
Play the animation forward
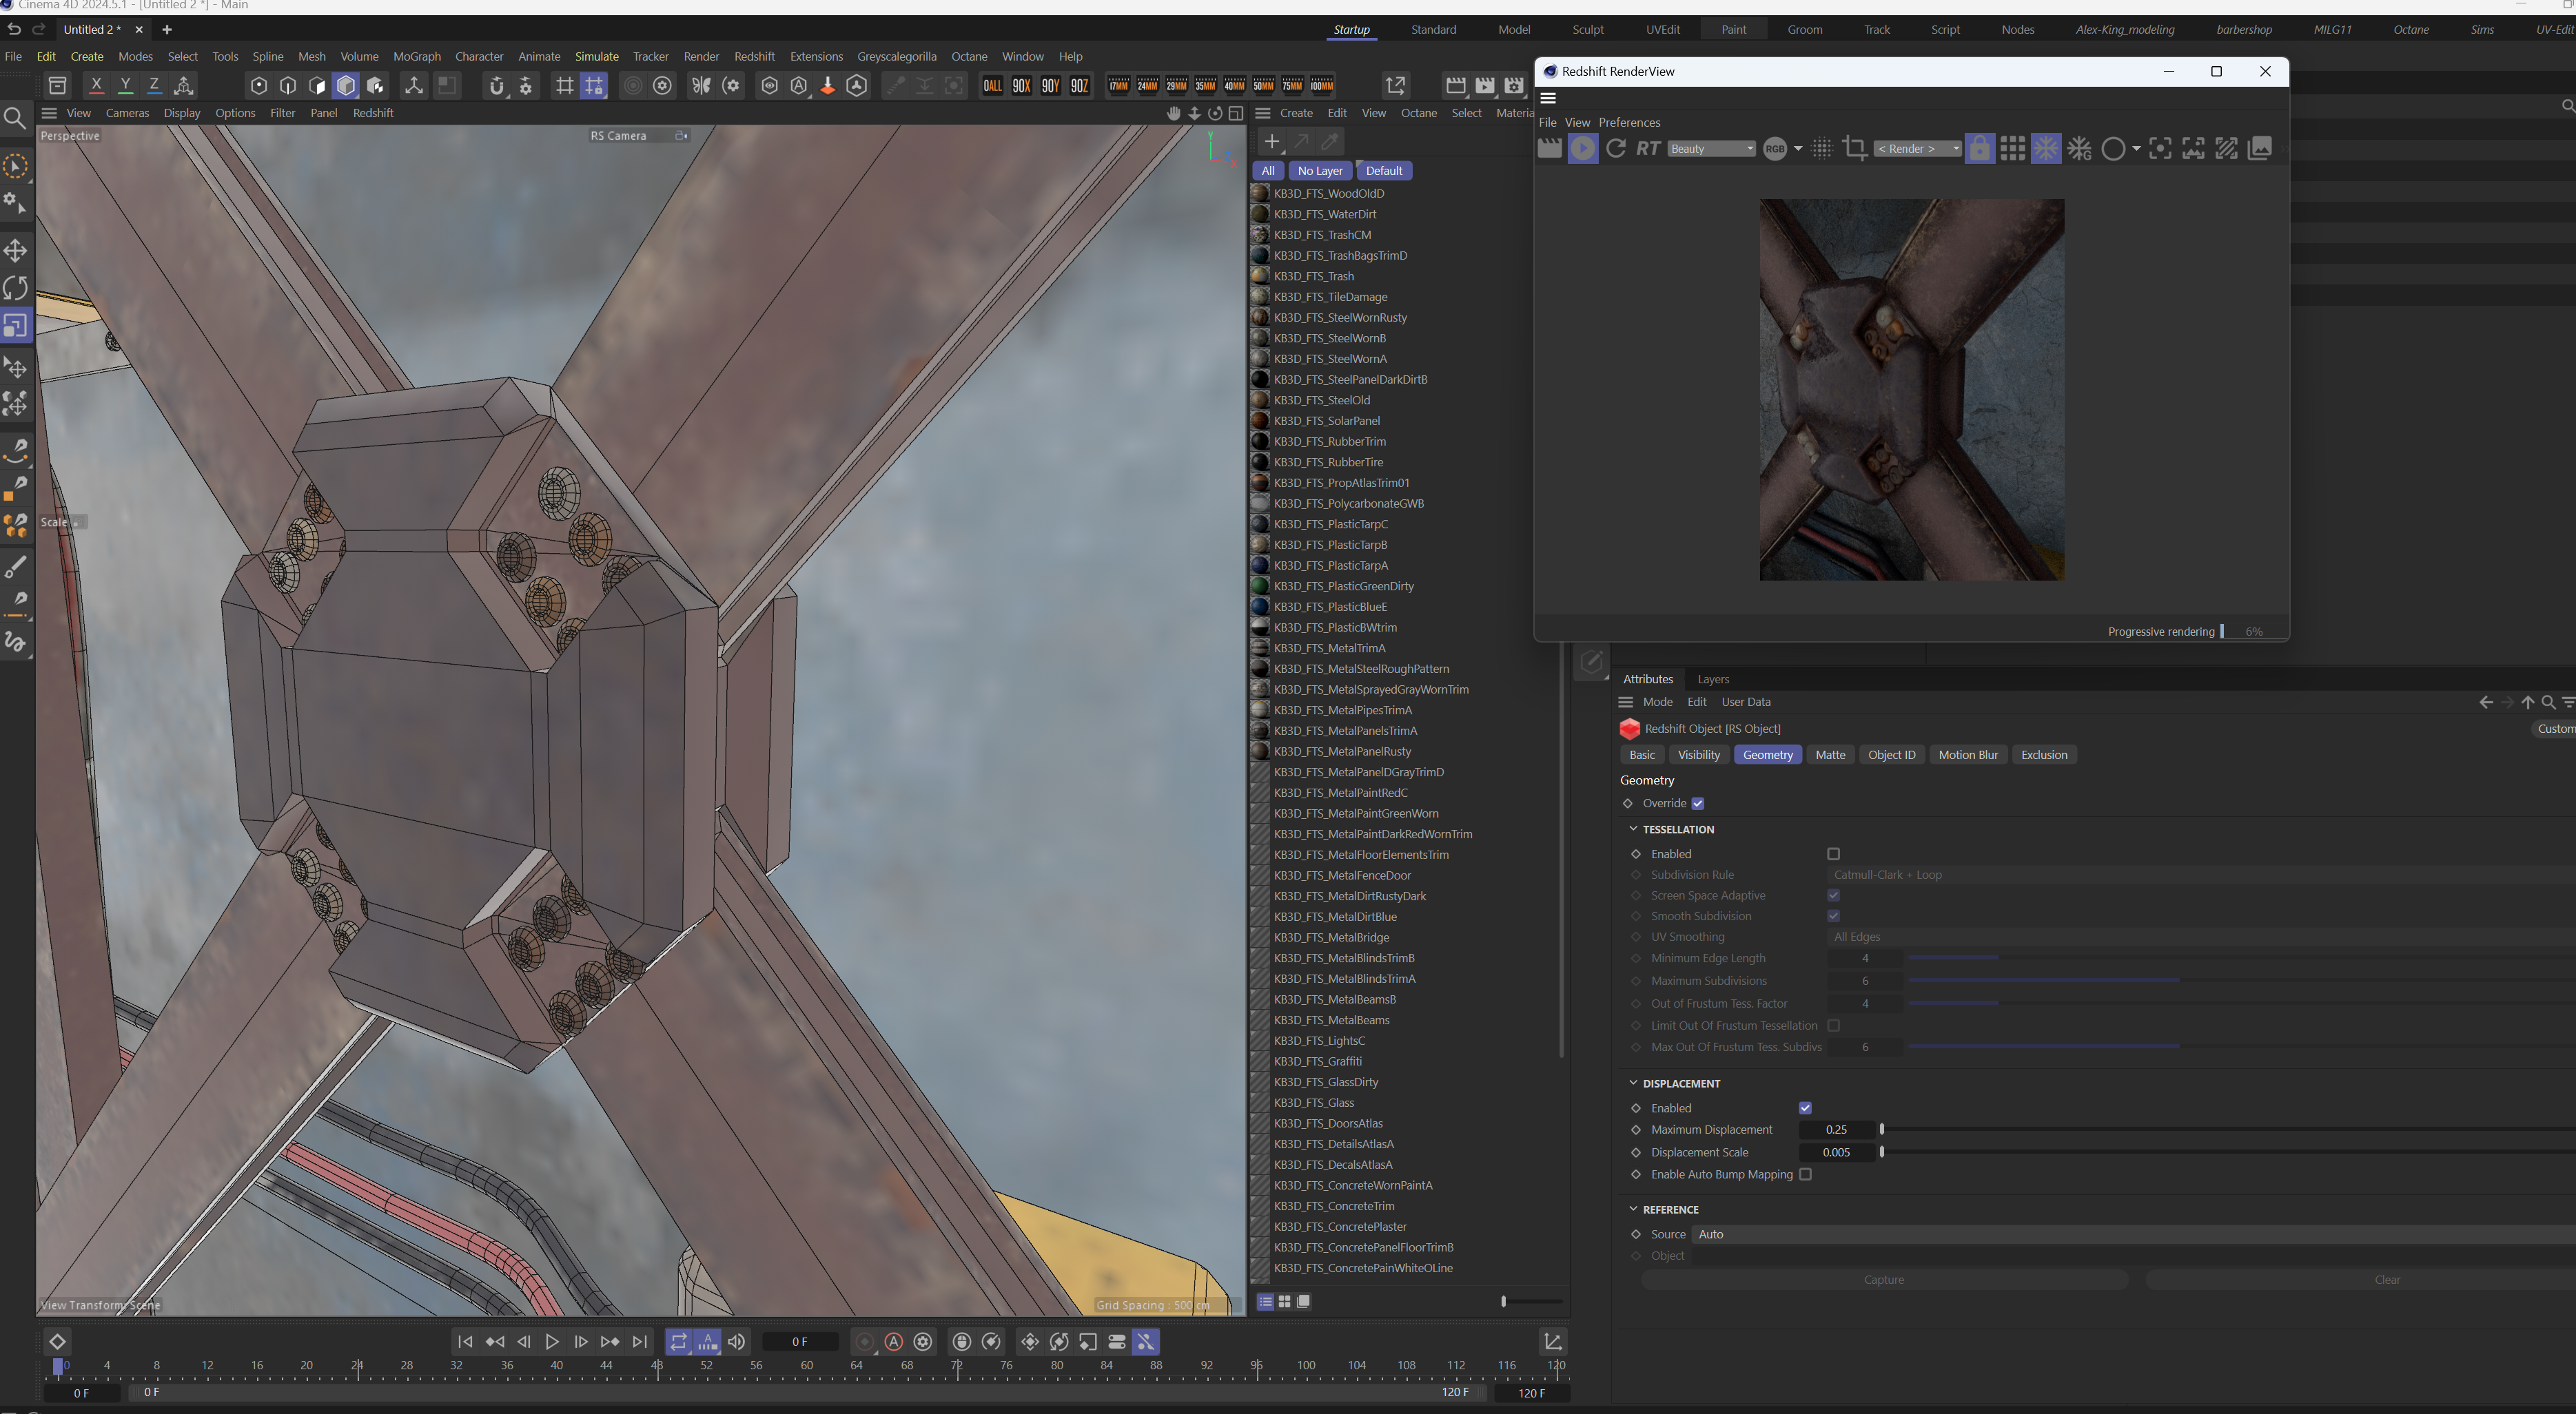552,1342
